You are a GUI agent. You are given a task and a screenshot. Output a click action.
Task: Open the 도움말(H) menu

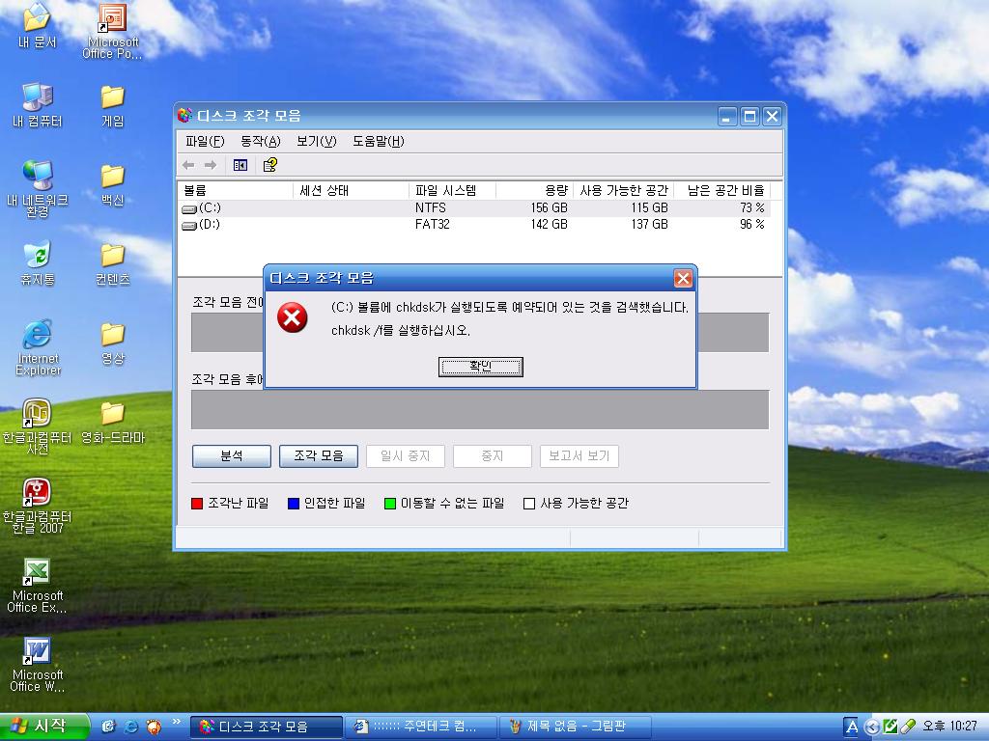379,141
